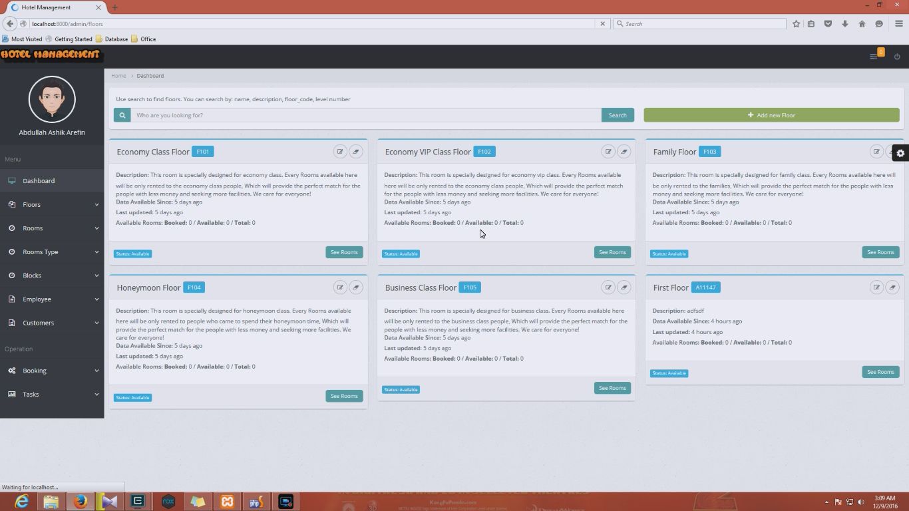Save page to Pocket icon
The height and width of the screenshot is (511, 909).
pos(828,24)
